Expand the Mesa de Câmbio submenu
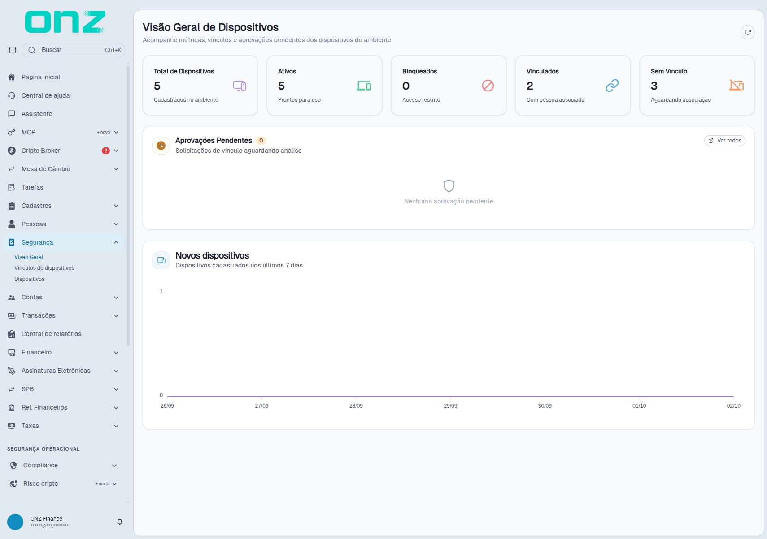767x539 pixels. pyautogui.click(x=116, y=169)
